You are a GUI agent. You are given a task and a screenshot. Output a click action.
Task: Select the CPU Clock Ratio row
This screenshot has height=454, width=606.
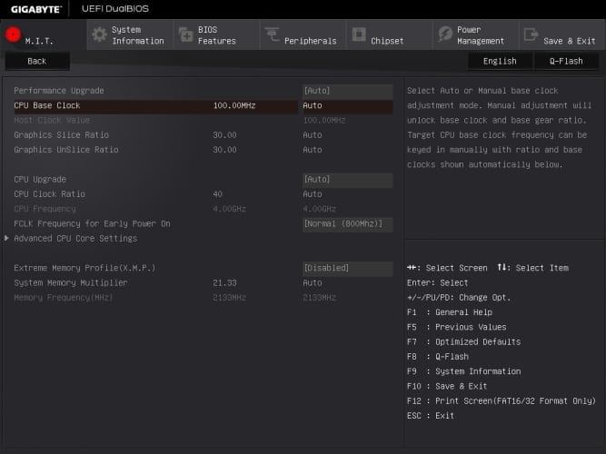(50, 194)
